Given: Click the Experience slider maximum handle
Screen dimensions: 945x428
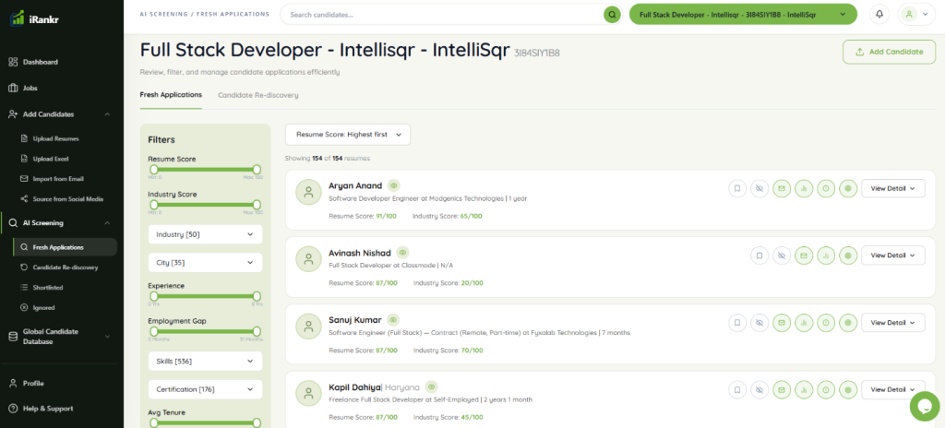Looking at the screenshot, I should point(257,296).
